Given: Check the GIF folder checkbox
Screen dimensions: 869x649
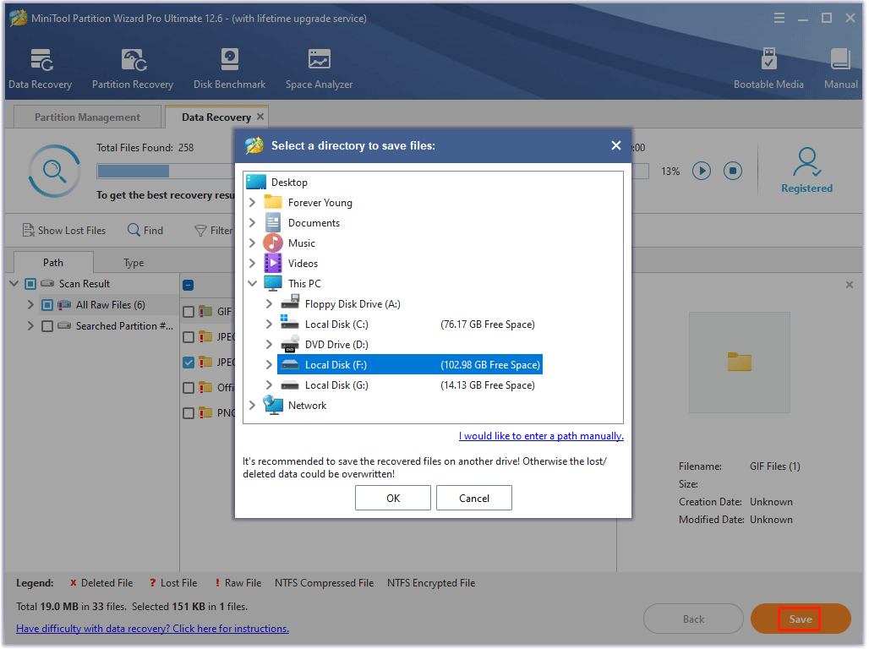Looking at the screenshot, I should [189, 312].
